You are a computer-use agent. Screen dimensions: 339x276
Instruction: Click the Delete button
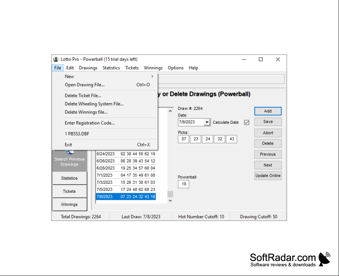pos(268,143)
